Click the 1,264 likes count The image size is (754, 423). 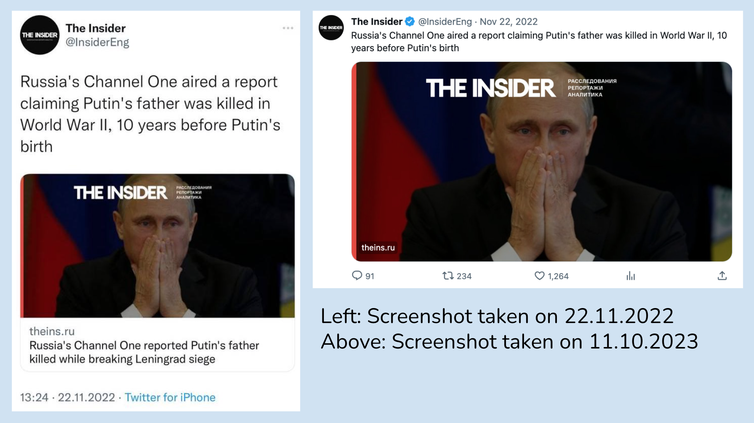[558, 276]
